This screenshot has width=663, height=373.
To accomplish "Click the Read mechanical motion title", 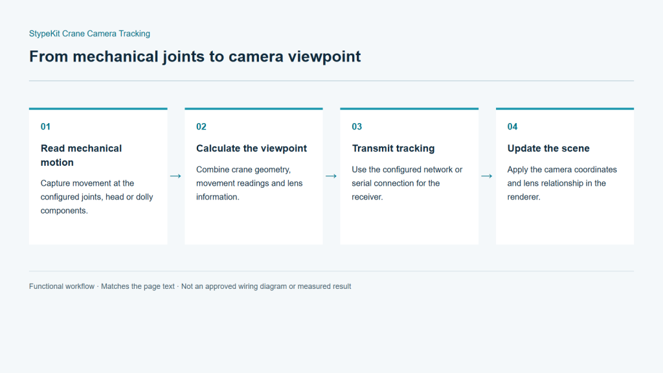I will point(81,155).
